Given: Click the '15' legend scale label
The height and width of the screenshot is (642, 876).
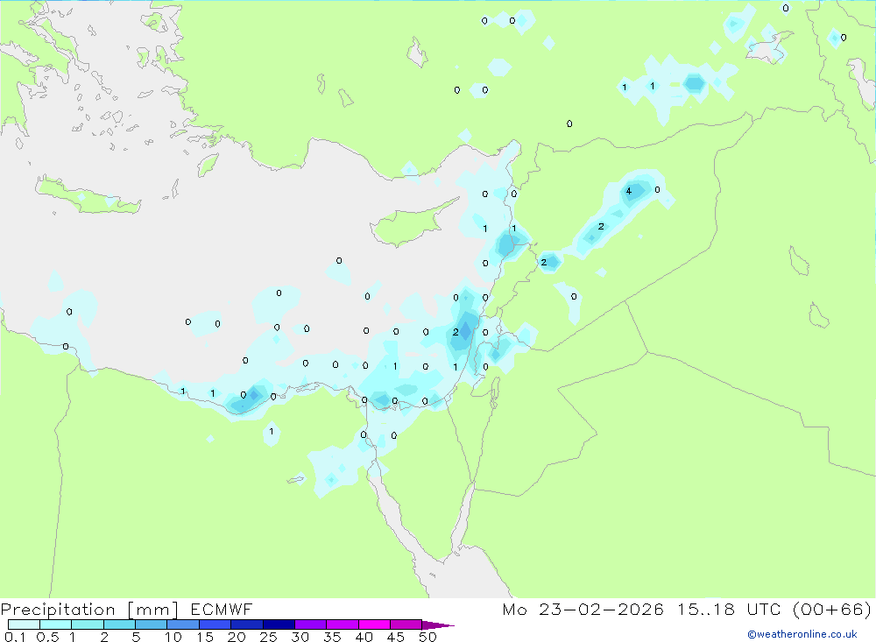Looking at the screenshot, I should (x=205, y=637).
